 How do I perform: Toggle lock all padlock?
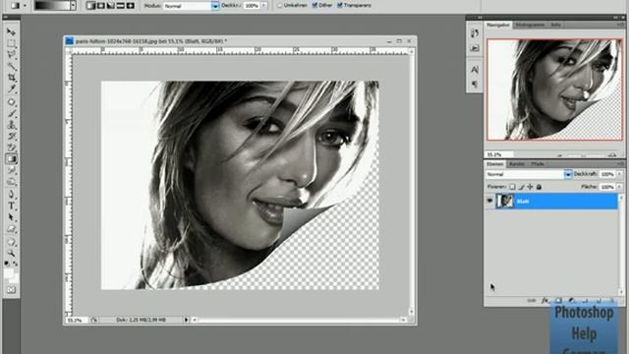pos(539,187)
